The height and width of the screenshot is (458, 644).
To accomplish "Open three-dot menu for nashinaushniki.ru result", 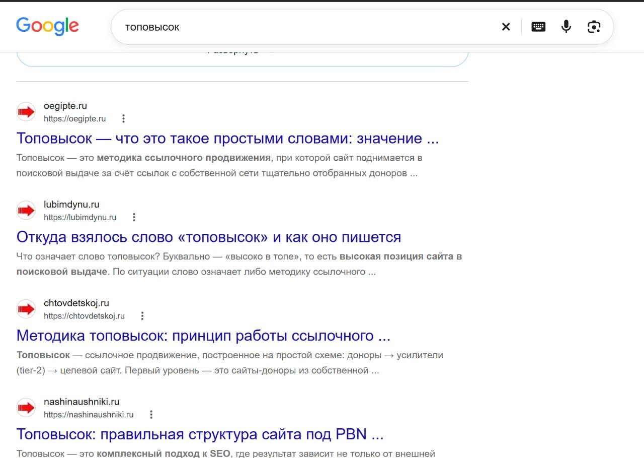I will [x=151, y=415].
